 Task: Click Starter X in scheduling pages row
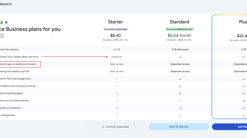point(117,93)
